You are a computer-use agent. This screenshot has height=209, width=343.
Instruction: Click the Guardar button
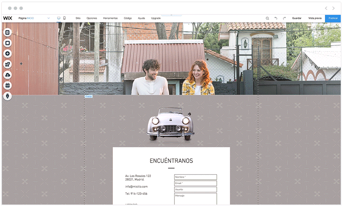297,18
